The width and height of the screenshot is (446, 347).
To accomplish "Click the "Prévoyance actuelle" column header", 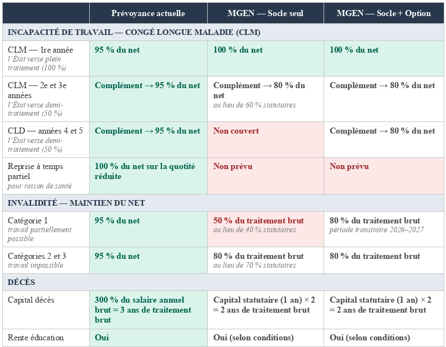I will [148, 13].
